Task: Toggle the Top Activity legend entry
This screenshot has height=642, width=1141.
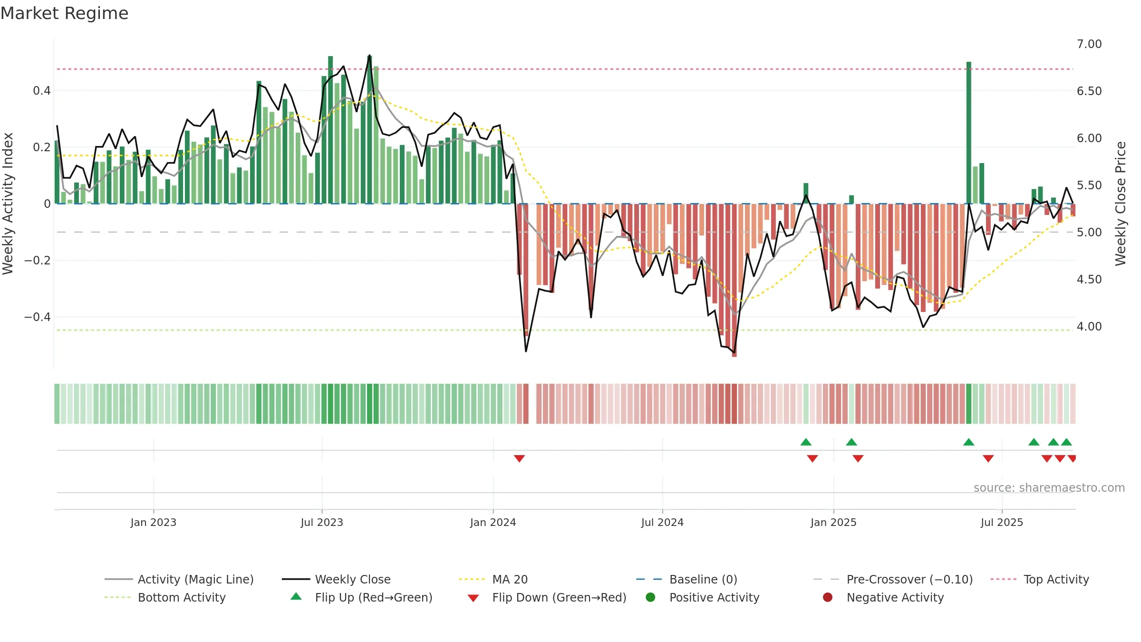Action: [1039, 579]
